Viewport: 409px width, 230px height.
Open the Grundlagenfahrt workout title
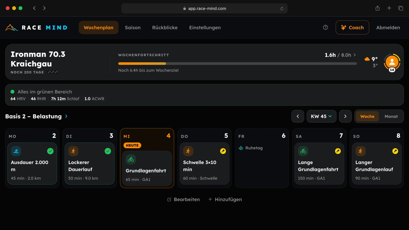(x=146, y=171)
